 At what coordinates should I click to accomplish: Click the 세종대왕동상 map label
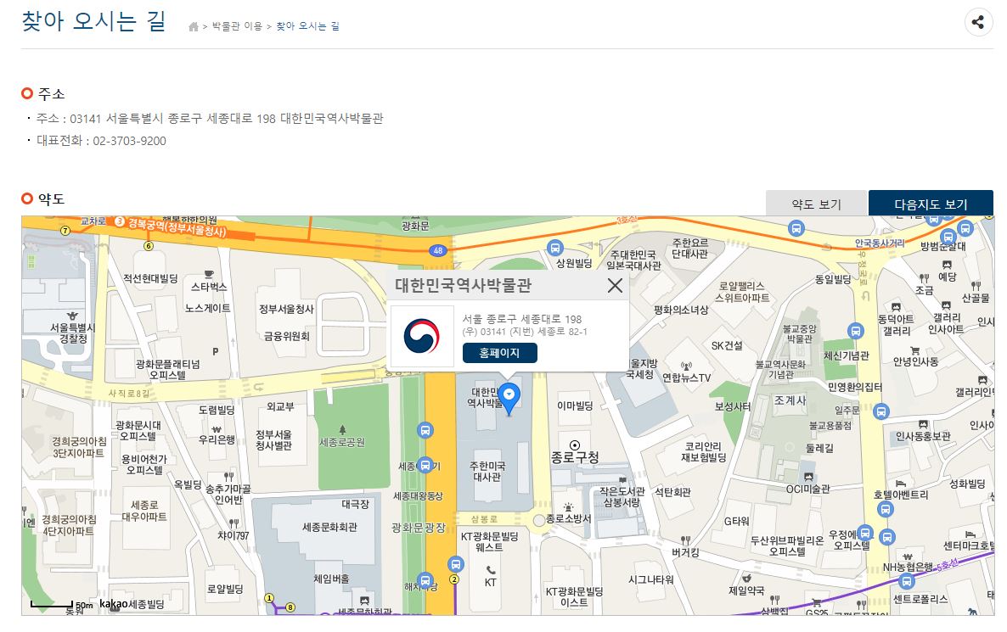tap(418, 496)
